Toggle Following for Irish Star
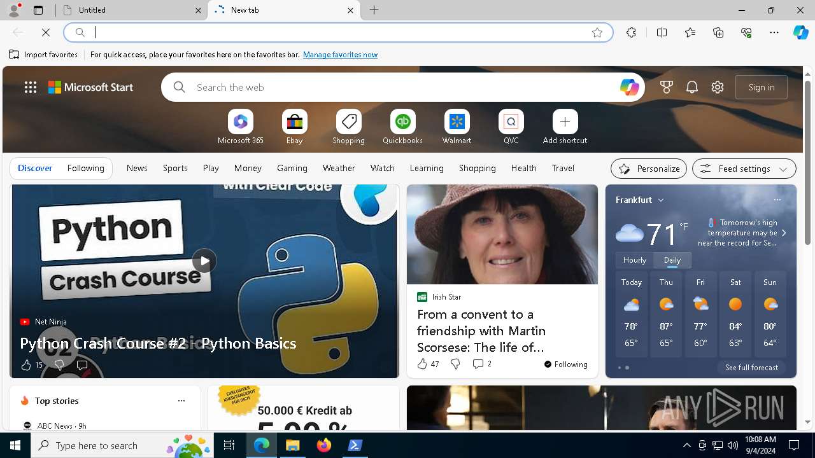 click(566, 364)
